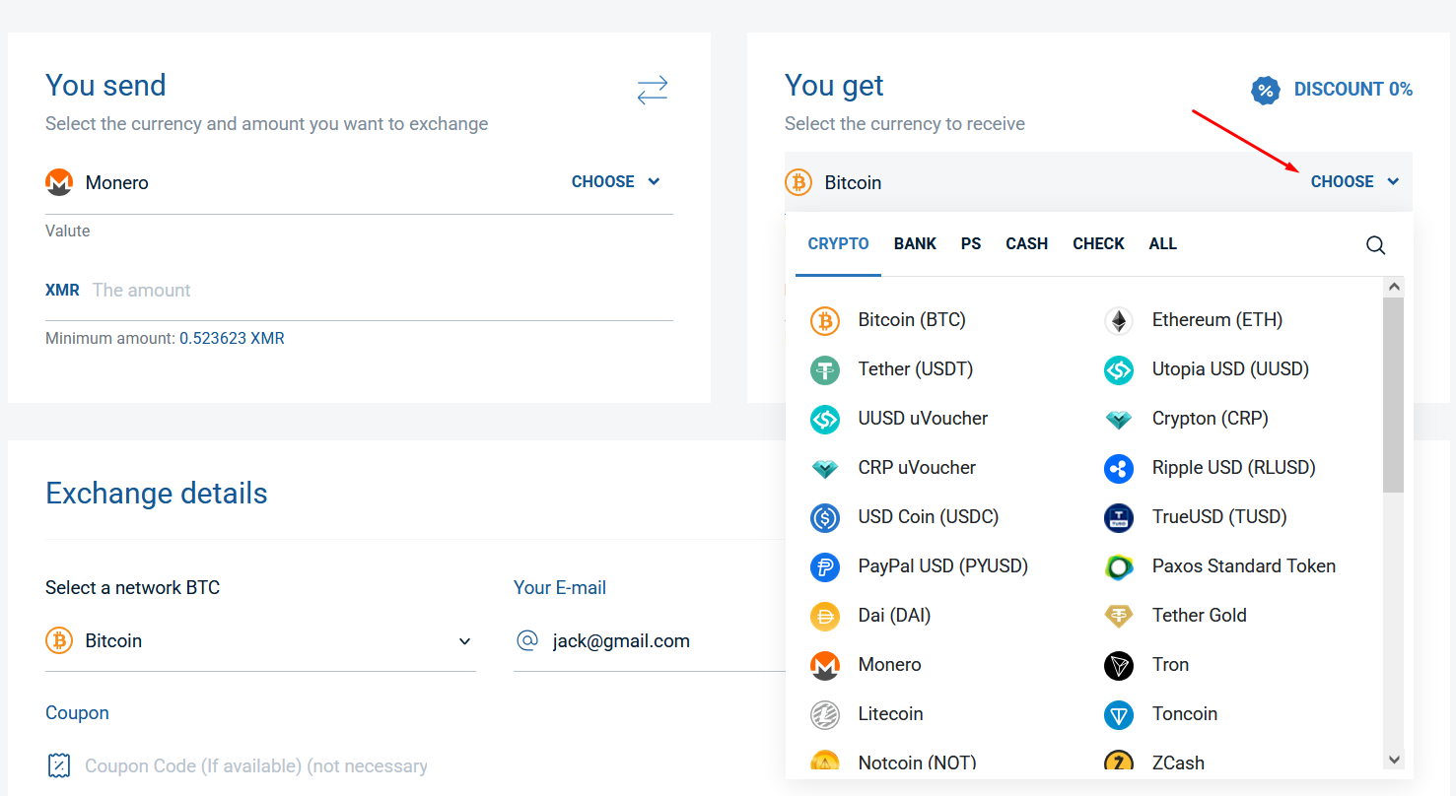Open CHOOSE dropdown for receive currency

coord(1354,181)
